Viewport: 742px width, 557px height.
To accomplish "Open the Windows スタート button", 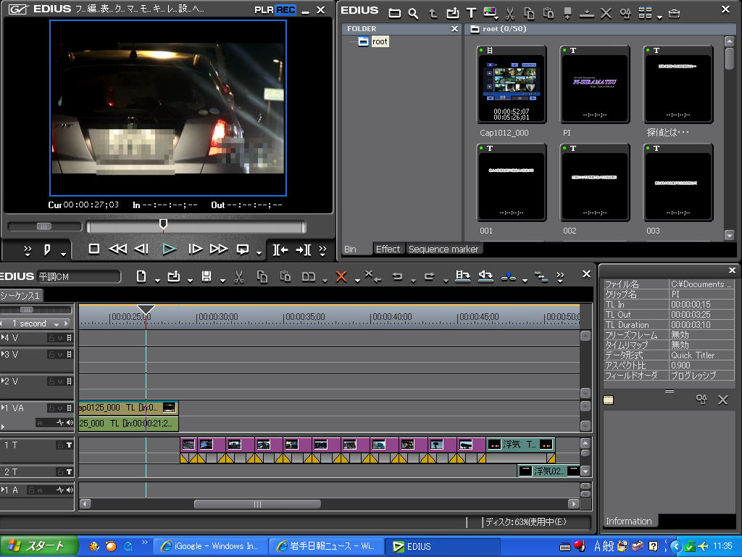I will click(39, 546).
